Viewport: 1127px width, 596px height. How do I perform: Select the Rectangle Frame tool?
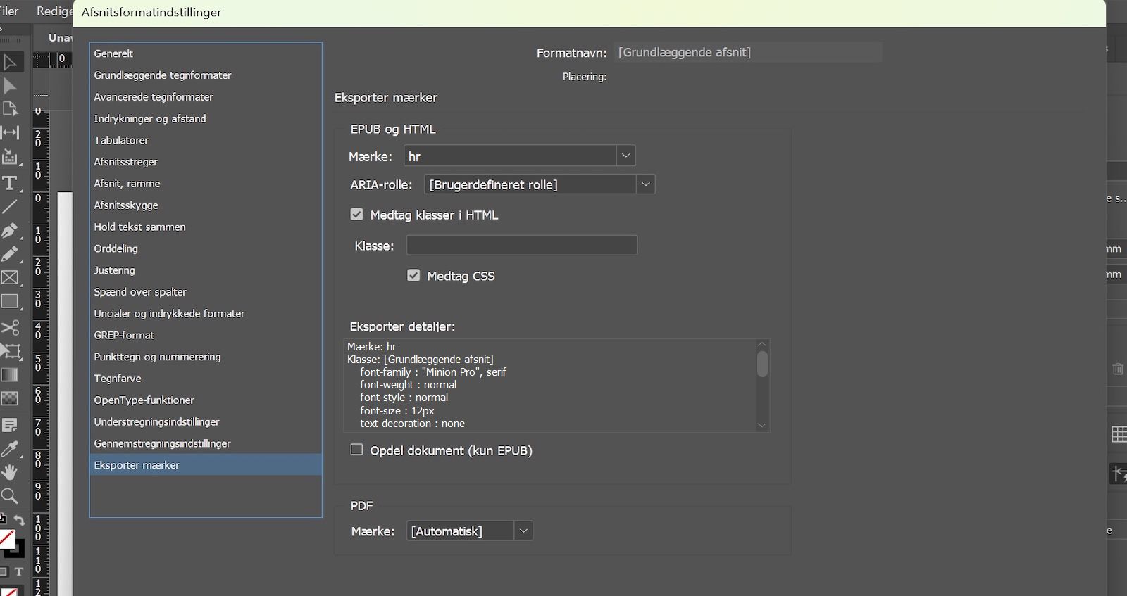tap(10, 278)
